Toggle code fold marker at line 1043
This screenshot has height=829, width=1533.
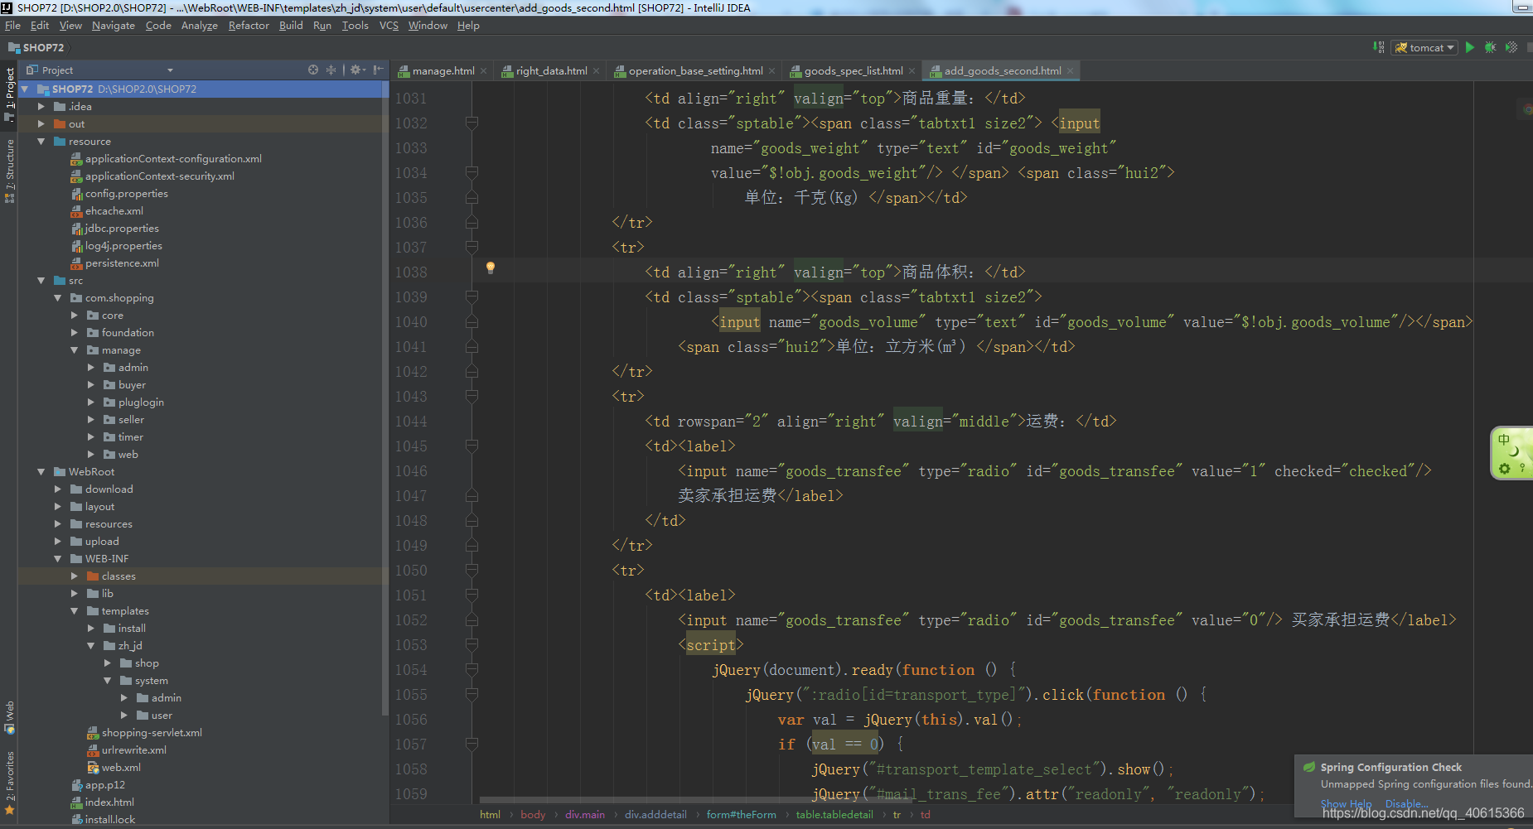(x=472, y=397)
